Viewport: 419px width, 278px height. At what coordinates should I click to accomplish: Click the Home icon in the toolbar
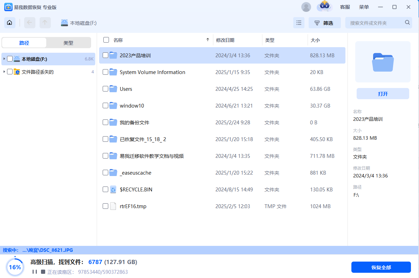[9, 23]
